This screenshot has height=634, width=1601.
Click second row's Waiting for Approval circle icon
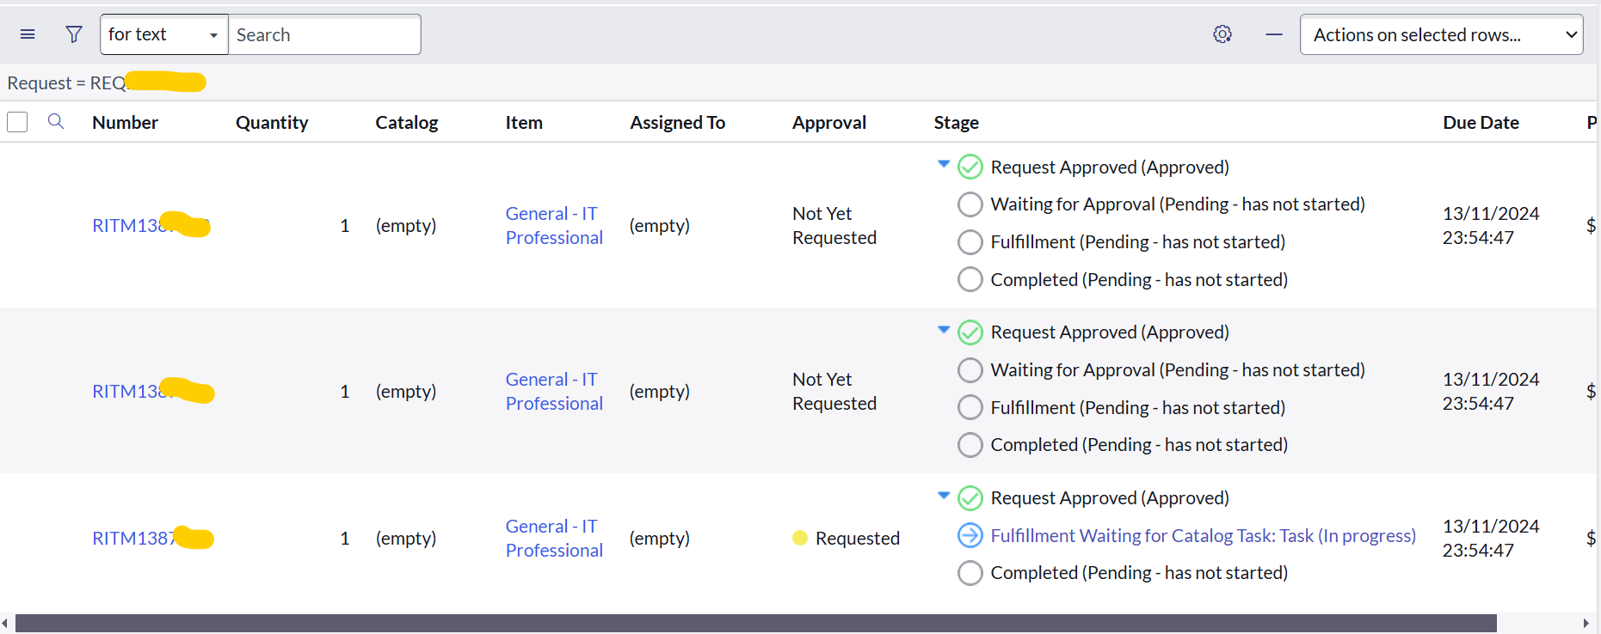[970, 370]
